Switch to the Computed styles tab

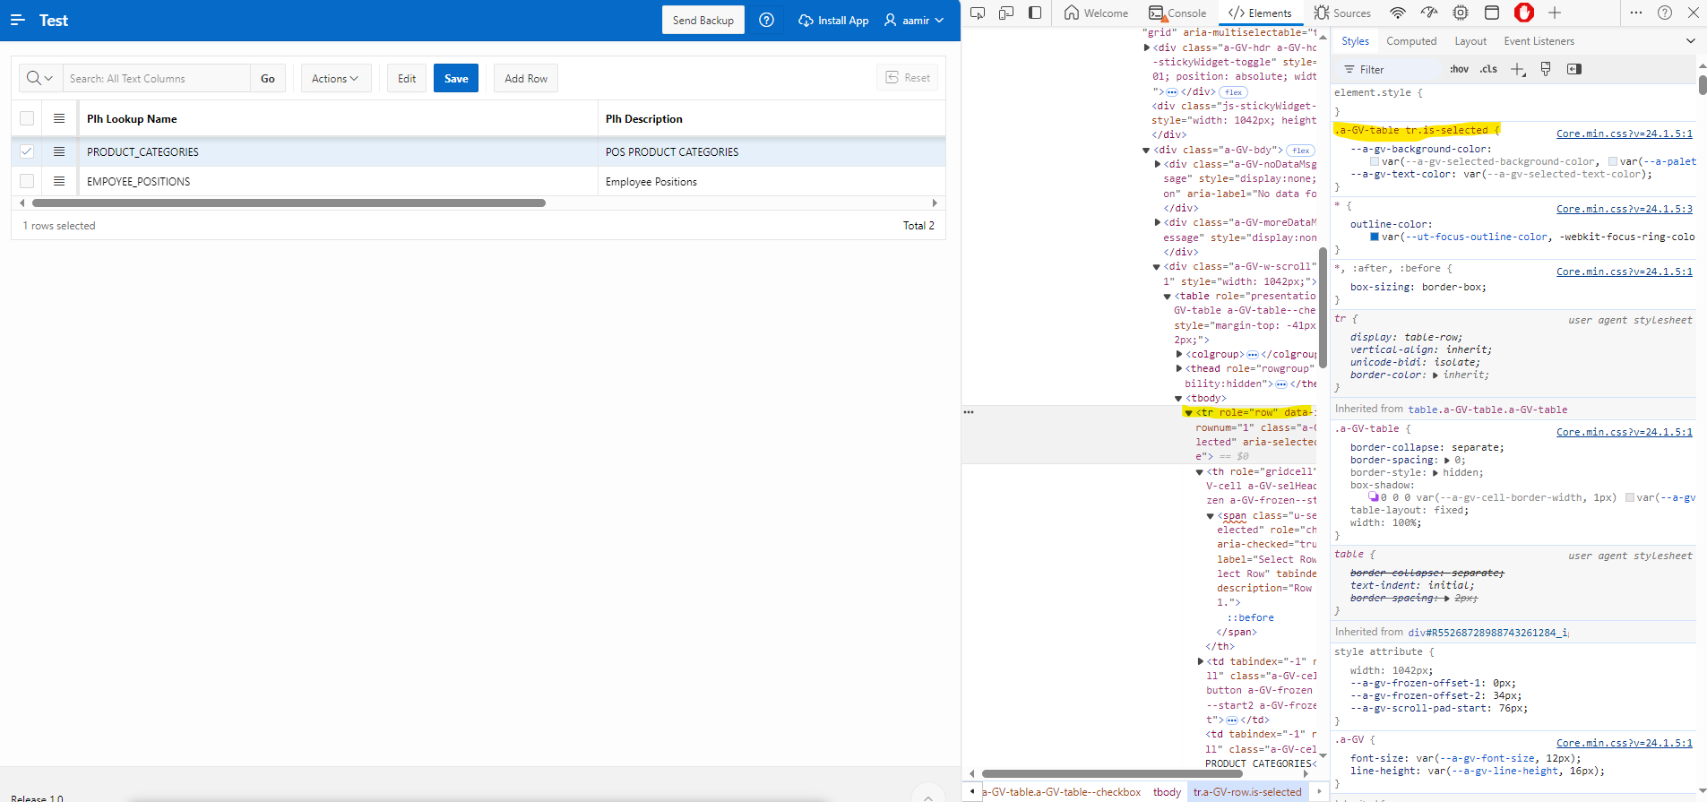click(1410, 41)
